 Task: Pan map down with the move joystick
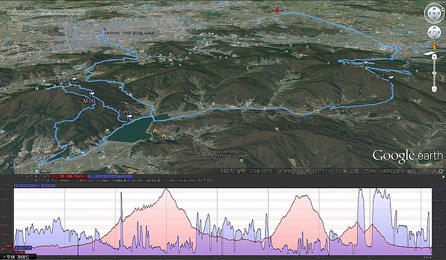tap(434, 37)
